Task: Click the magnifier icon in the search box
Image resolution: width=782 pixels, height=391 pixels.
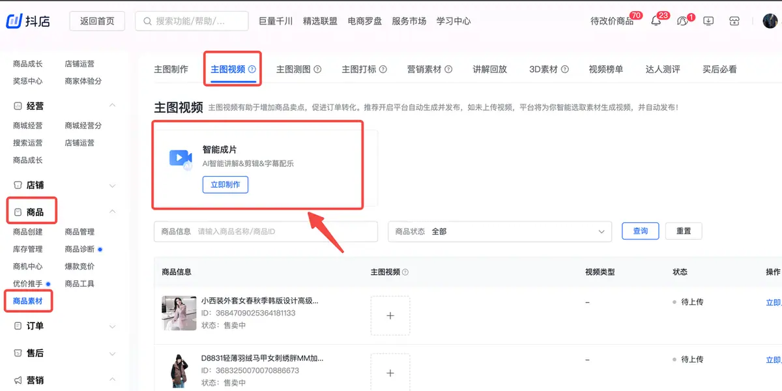Action: [147, 21]
